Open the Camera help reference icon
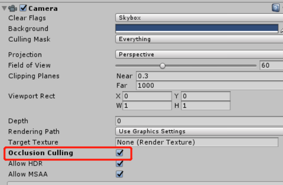This screenshot has height=185, width=283. click(x=275, y=8)
